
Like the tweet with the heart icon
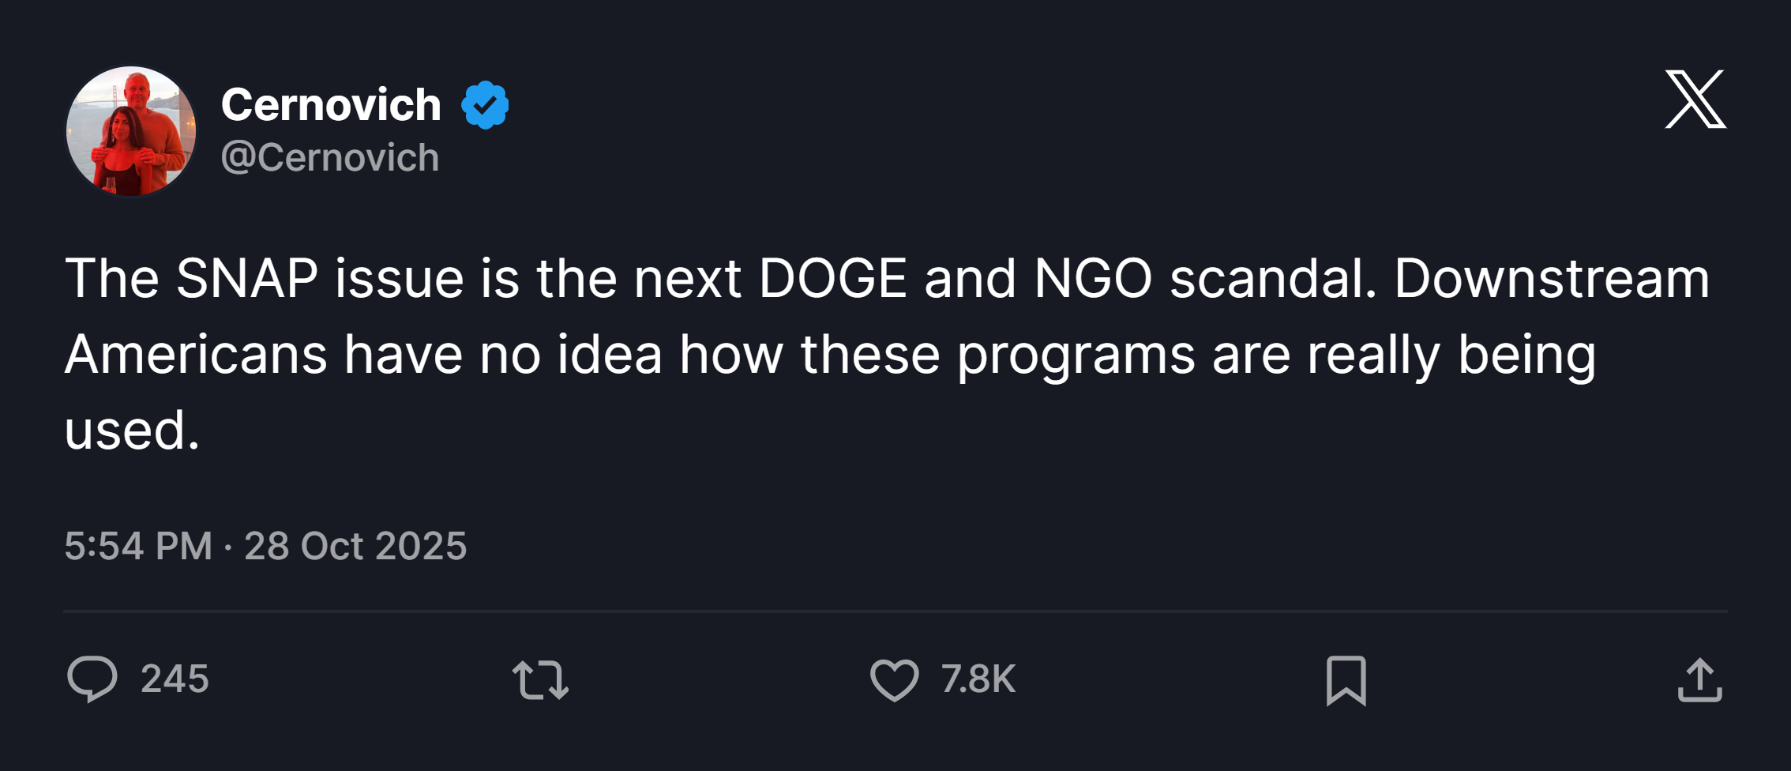click(x=894, y=679)
